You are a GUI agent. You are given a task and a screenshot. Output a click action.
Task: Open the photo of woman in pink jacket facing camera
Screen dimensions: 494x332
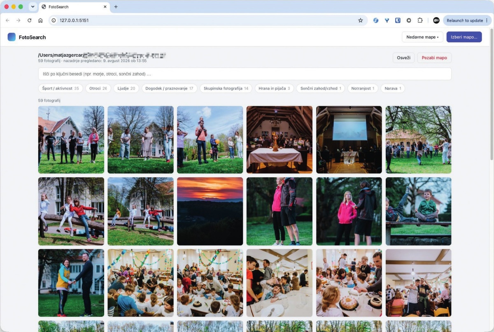coord(349,211)
